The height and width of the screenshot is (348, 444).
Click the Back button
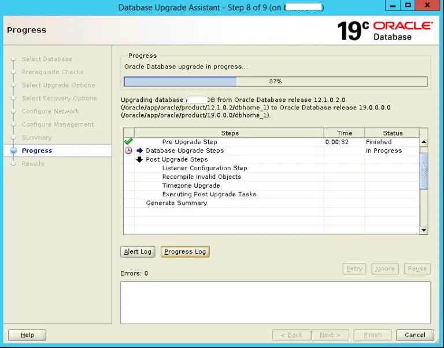(x=291, y=335)
